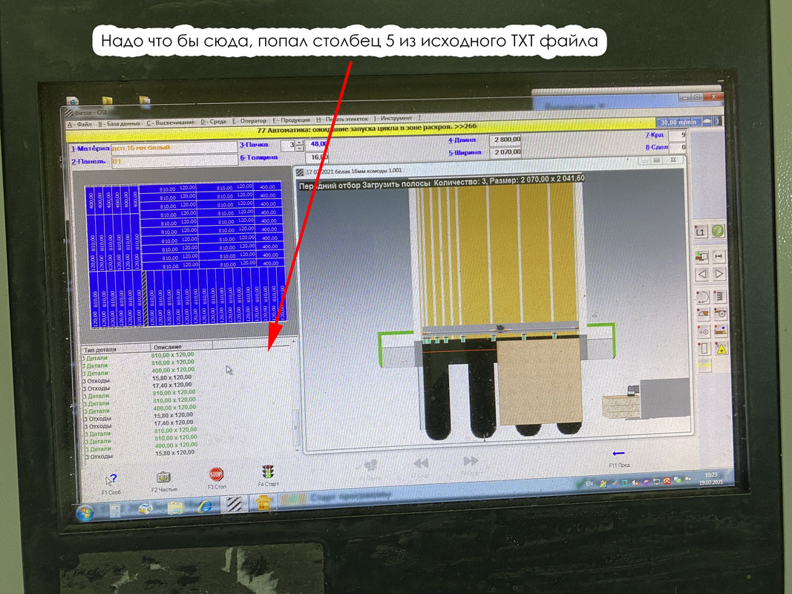Click the 30,00 m/min speed indicator

click(678, 123)
